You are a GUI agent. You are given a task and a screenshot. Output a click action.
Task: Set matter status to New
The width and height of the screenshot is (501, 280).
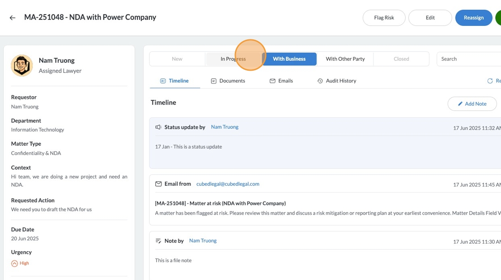177,59
